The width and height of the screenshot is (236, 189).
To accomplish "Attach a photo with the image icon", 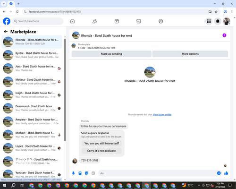I will (x=80, y=173).
